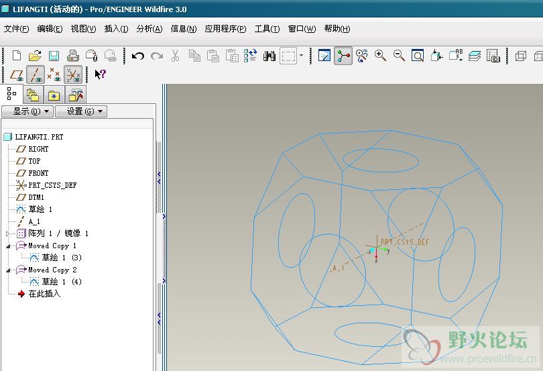Select the wireframe display icon
The width and height of the screenshot is (543, 371).
(x=520, y=56)
